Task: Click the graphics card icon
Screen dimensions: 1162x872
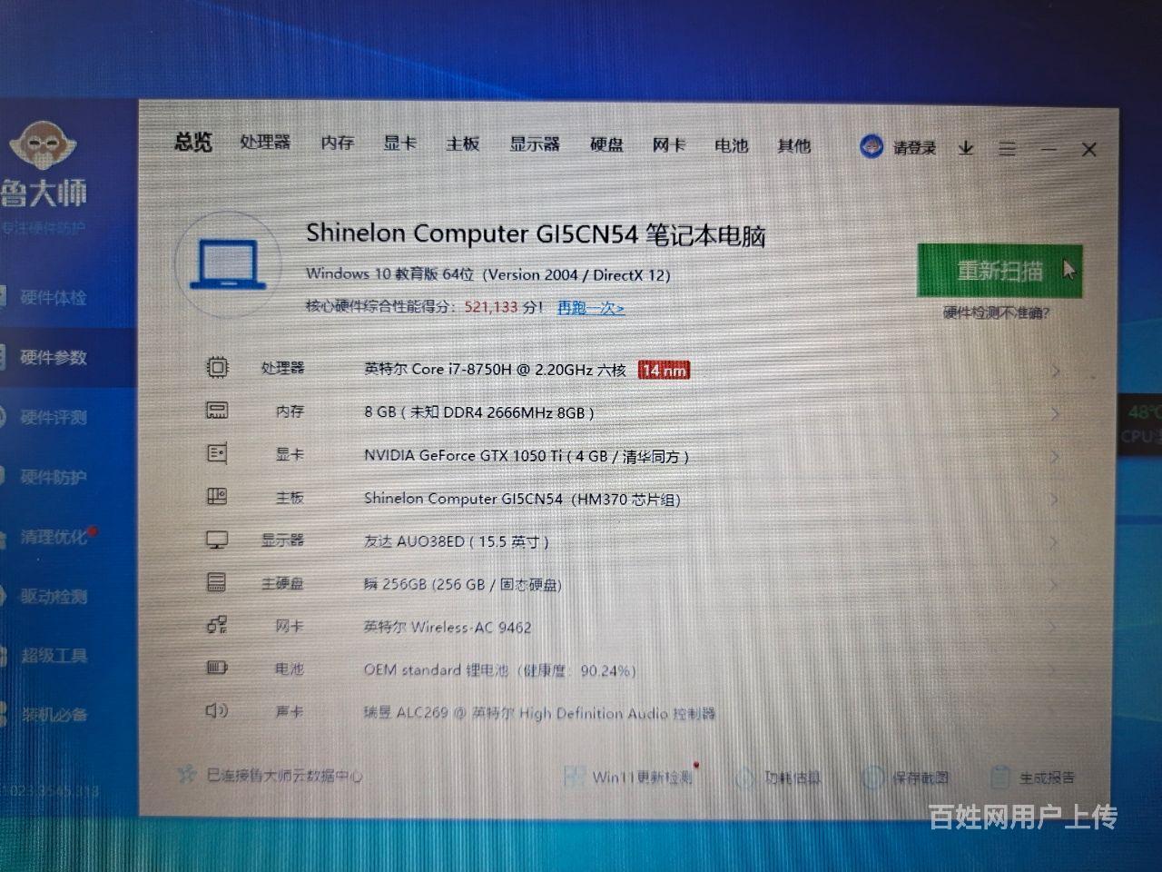Action: click(x=217, y=453)
